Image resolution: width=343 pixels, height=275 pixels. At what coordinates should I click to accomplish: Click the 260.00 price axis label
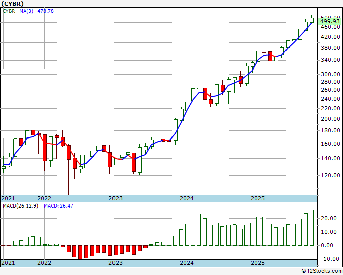(x=330, y=90)
